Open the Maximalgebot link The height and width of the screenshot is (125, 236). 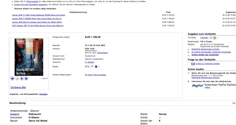click(32, 1)
